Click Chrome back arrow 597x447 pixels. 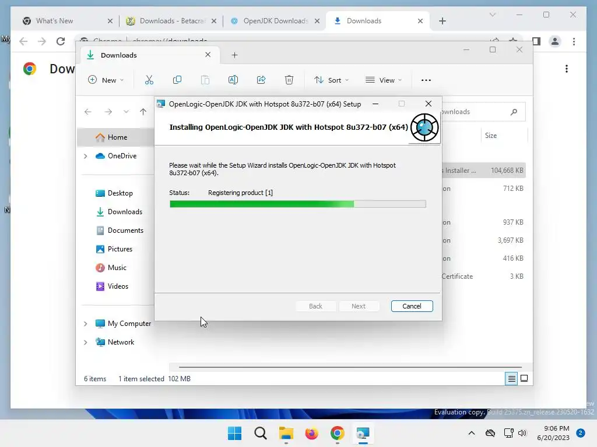coord(23,41)
